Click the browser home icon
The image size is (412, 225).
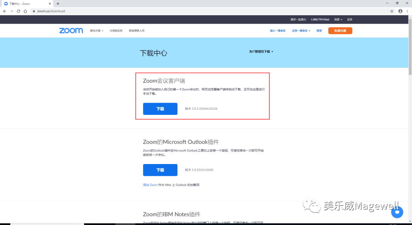tap(26, 11)
